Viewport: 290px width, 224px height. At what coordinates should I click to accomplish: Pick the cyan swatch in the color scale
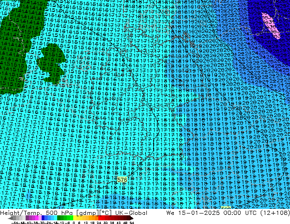[55, 218]
